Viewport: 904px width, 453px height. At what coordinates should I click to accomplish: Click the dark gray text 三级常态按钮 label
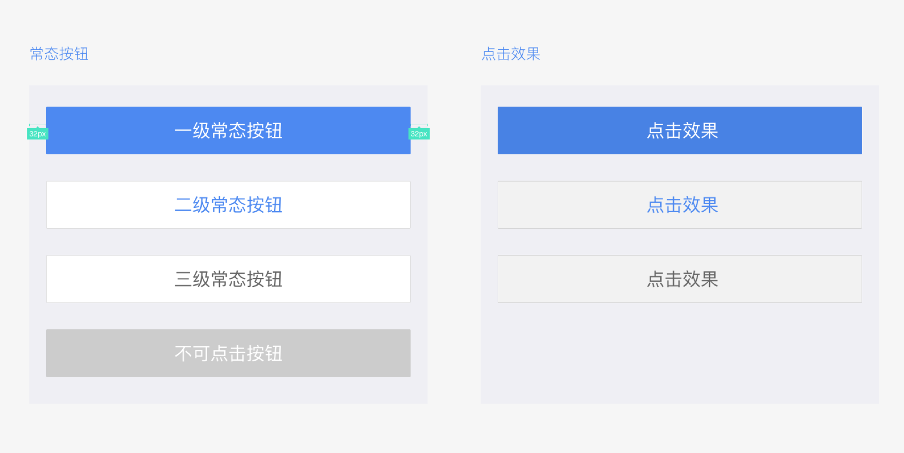click(x=228, y=279)
